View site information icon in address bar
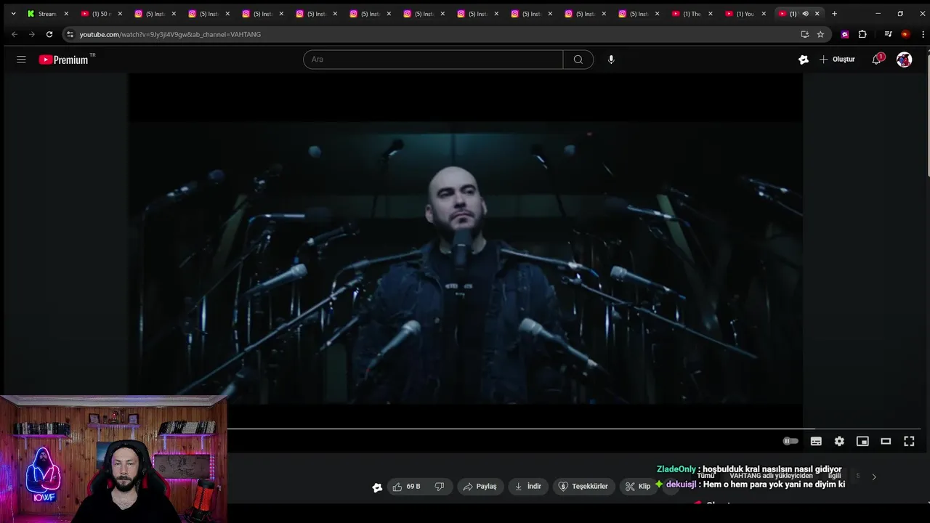 click(x=70, y=34)
